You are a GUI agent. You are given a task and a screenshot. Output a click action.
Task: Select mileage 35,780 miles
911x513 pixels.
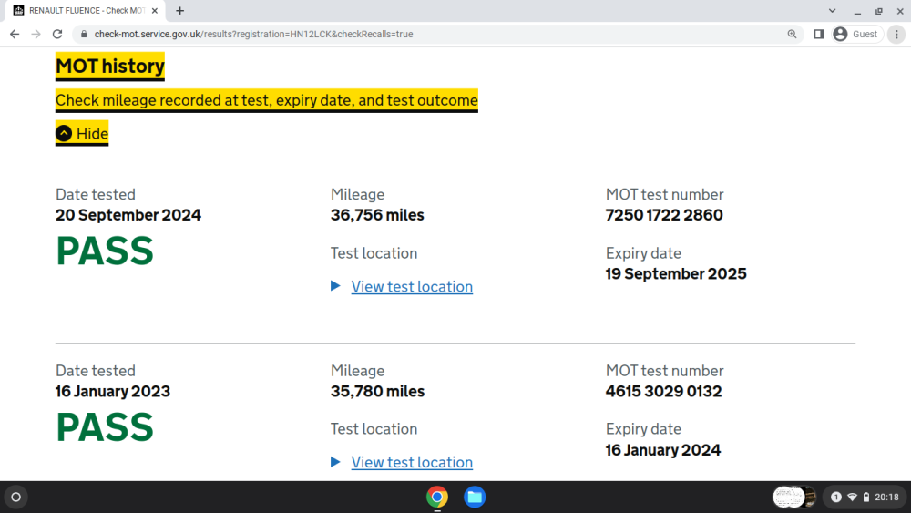point(378,392)
